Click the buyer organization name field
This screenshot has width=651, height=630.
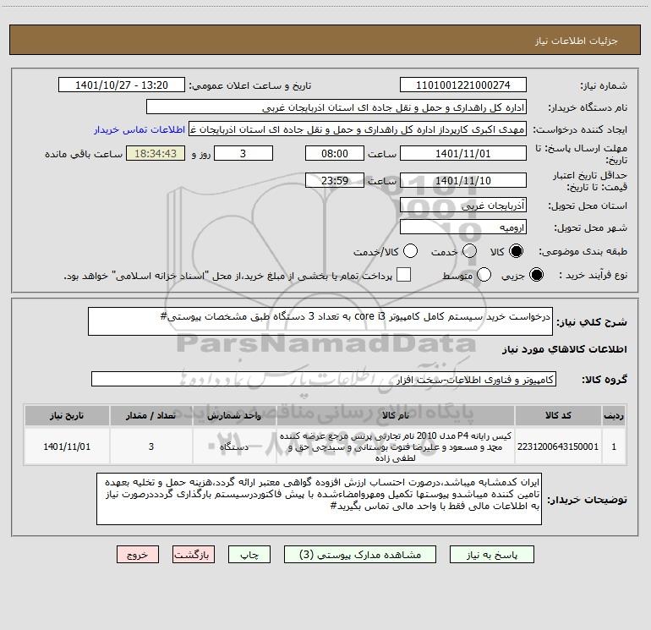point(336,107)
